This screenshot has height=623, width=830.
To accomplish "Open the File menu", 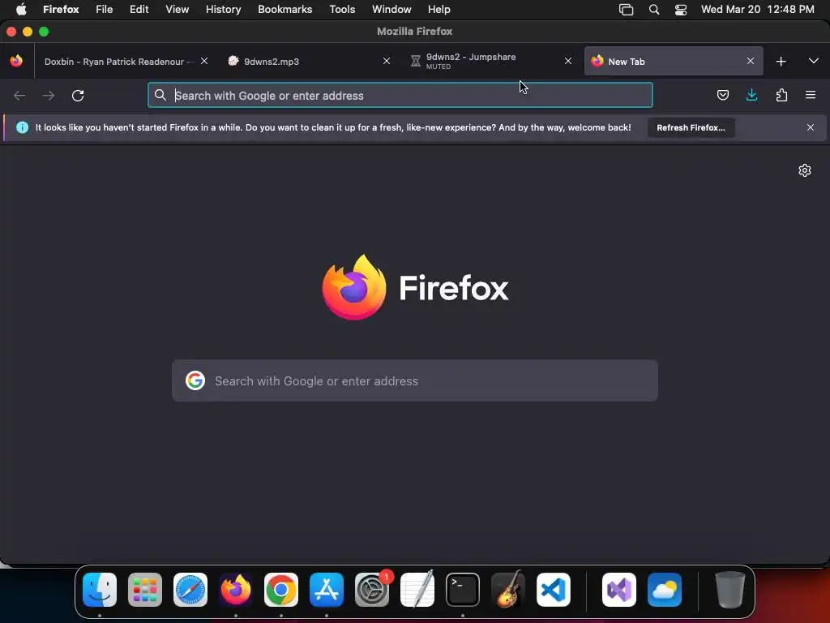I will (x=105, y=9).
